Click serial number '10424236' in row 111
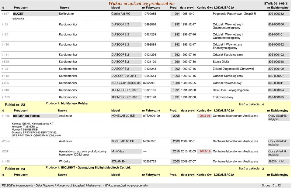This screenshot has width=292, height=188. point(150,55)
